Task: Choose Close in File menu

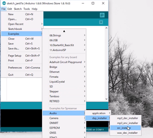Action: [x=22, y=39]
